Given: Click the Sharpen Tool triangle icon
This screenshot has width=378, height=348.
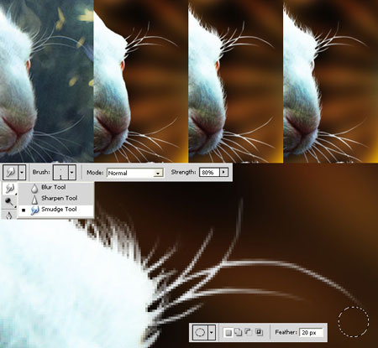Looking at the screenshot, I should [34, 200].
